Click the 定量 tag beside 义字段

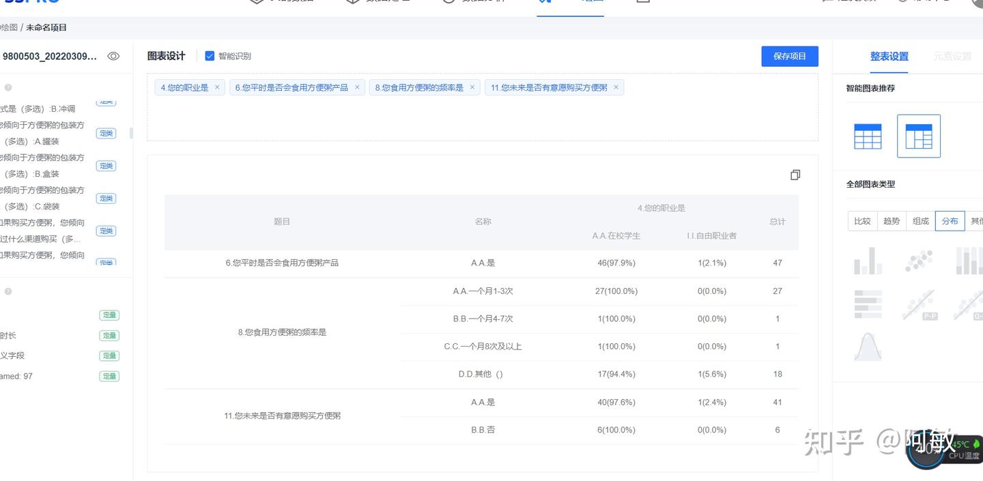tap(109, 355)
